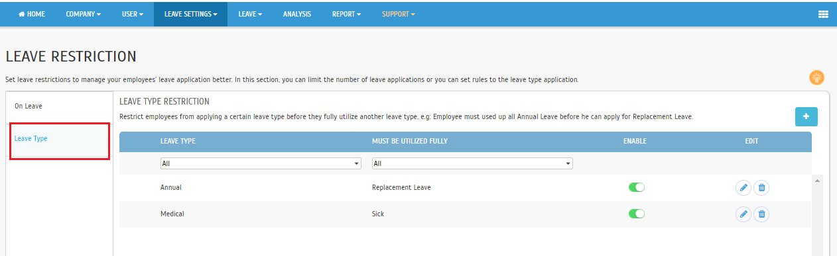Open the apps grid icon
This screenshot has width=837, height=256.
click(x=823, y=14)
